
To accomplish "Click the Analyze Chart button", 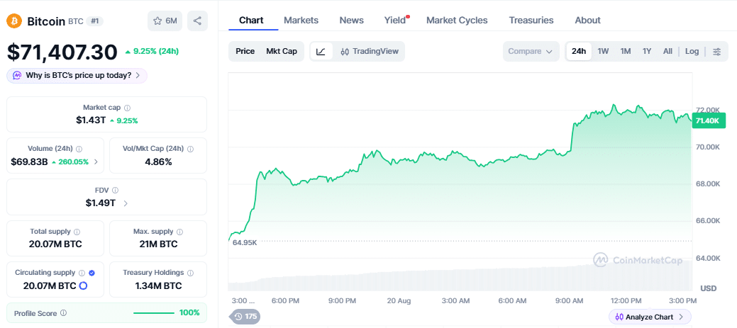I will pyautogui.click(x=650, y=317).
